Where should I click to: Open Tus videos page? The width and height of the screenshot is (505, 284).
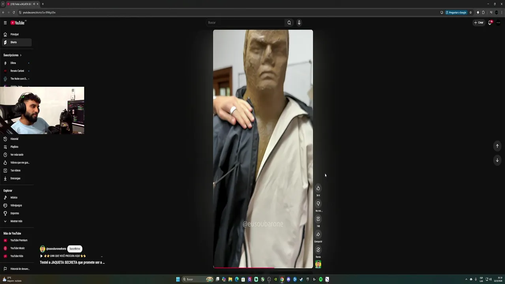point(16,170)
